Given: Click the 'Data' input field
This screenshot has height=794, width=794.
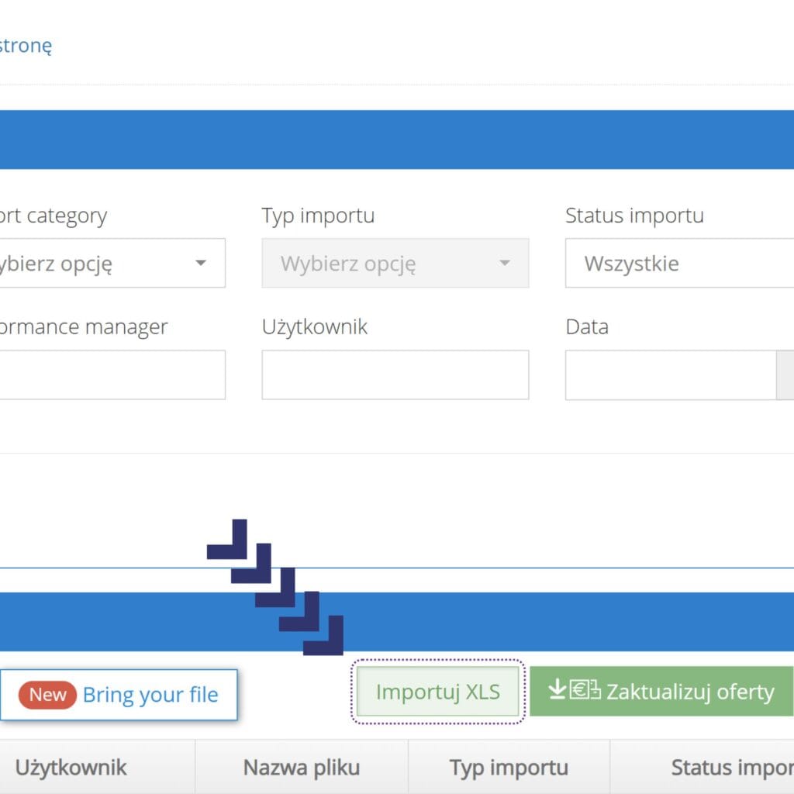Looking at the screenshot, I should (671, 375).
